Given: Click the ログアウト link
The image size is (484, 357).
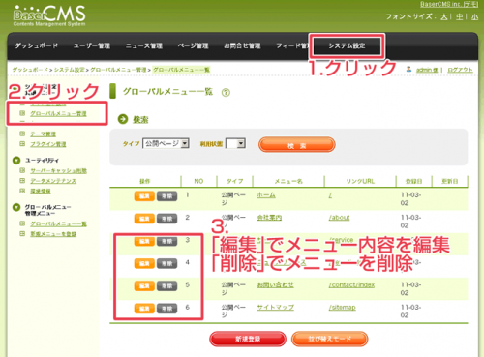Looking at the screenshot, I should click(x=460, y=70).
